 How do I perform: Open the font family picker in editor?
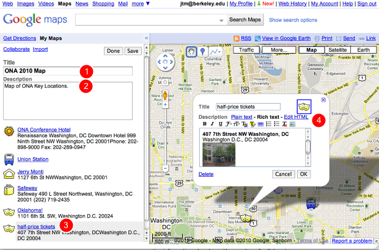tap(229, 124)
